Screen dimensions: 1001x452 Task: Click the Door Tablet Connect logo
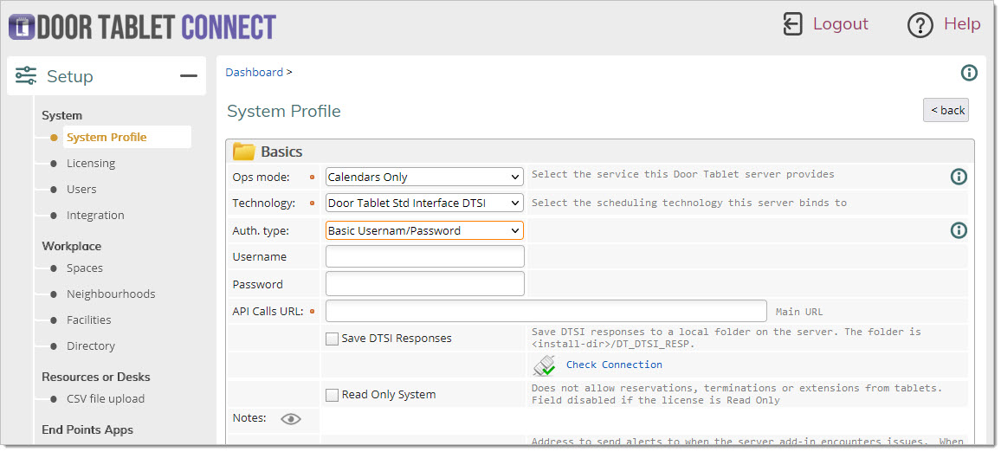[x=142, y=26]
